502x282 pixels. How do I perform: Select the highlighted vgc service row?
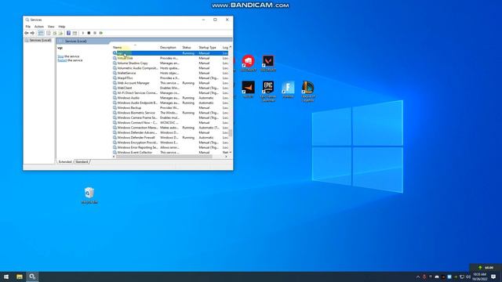170,53
